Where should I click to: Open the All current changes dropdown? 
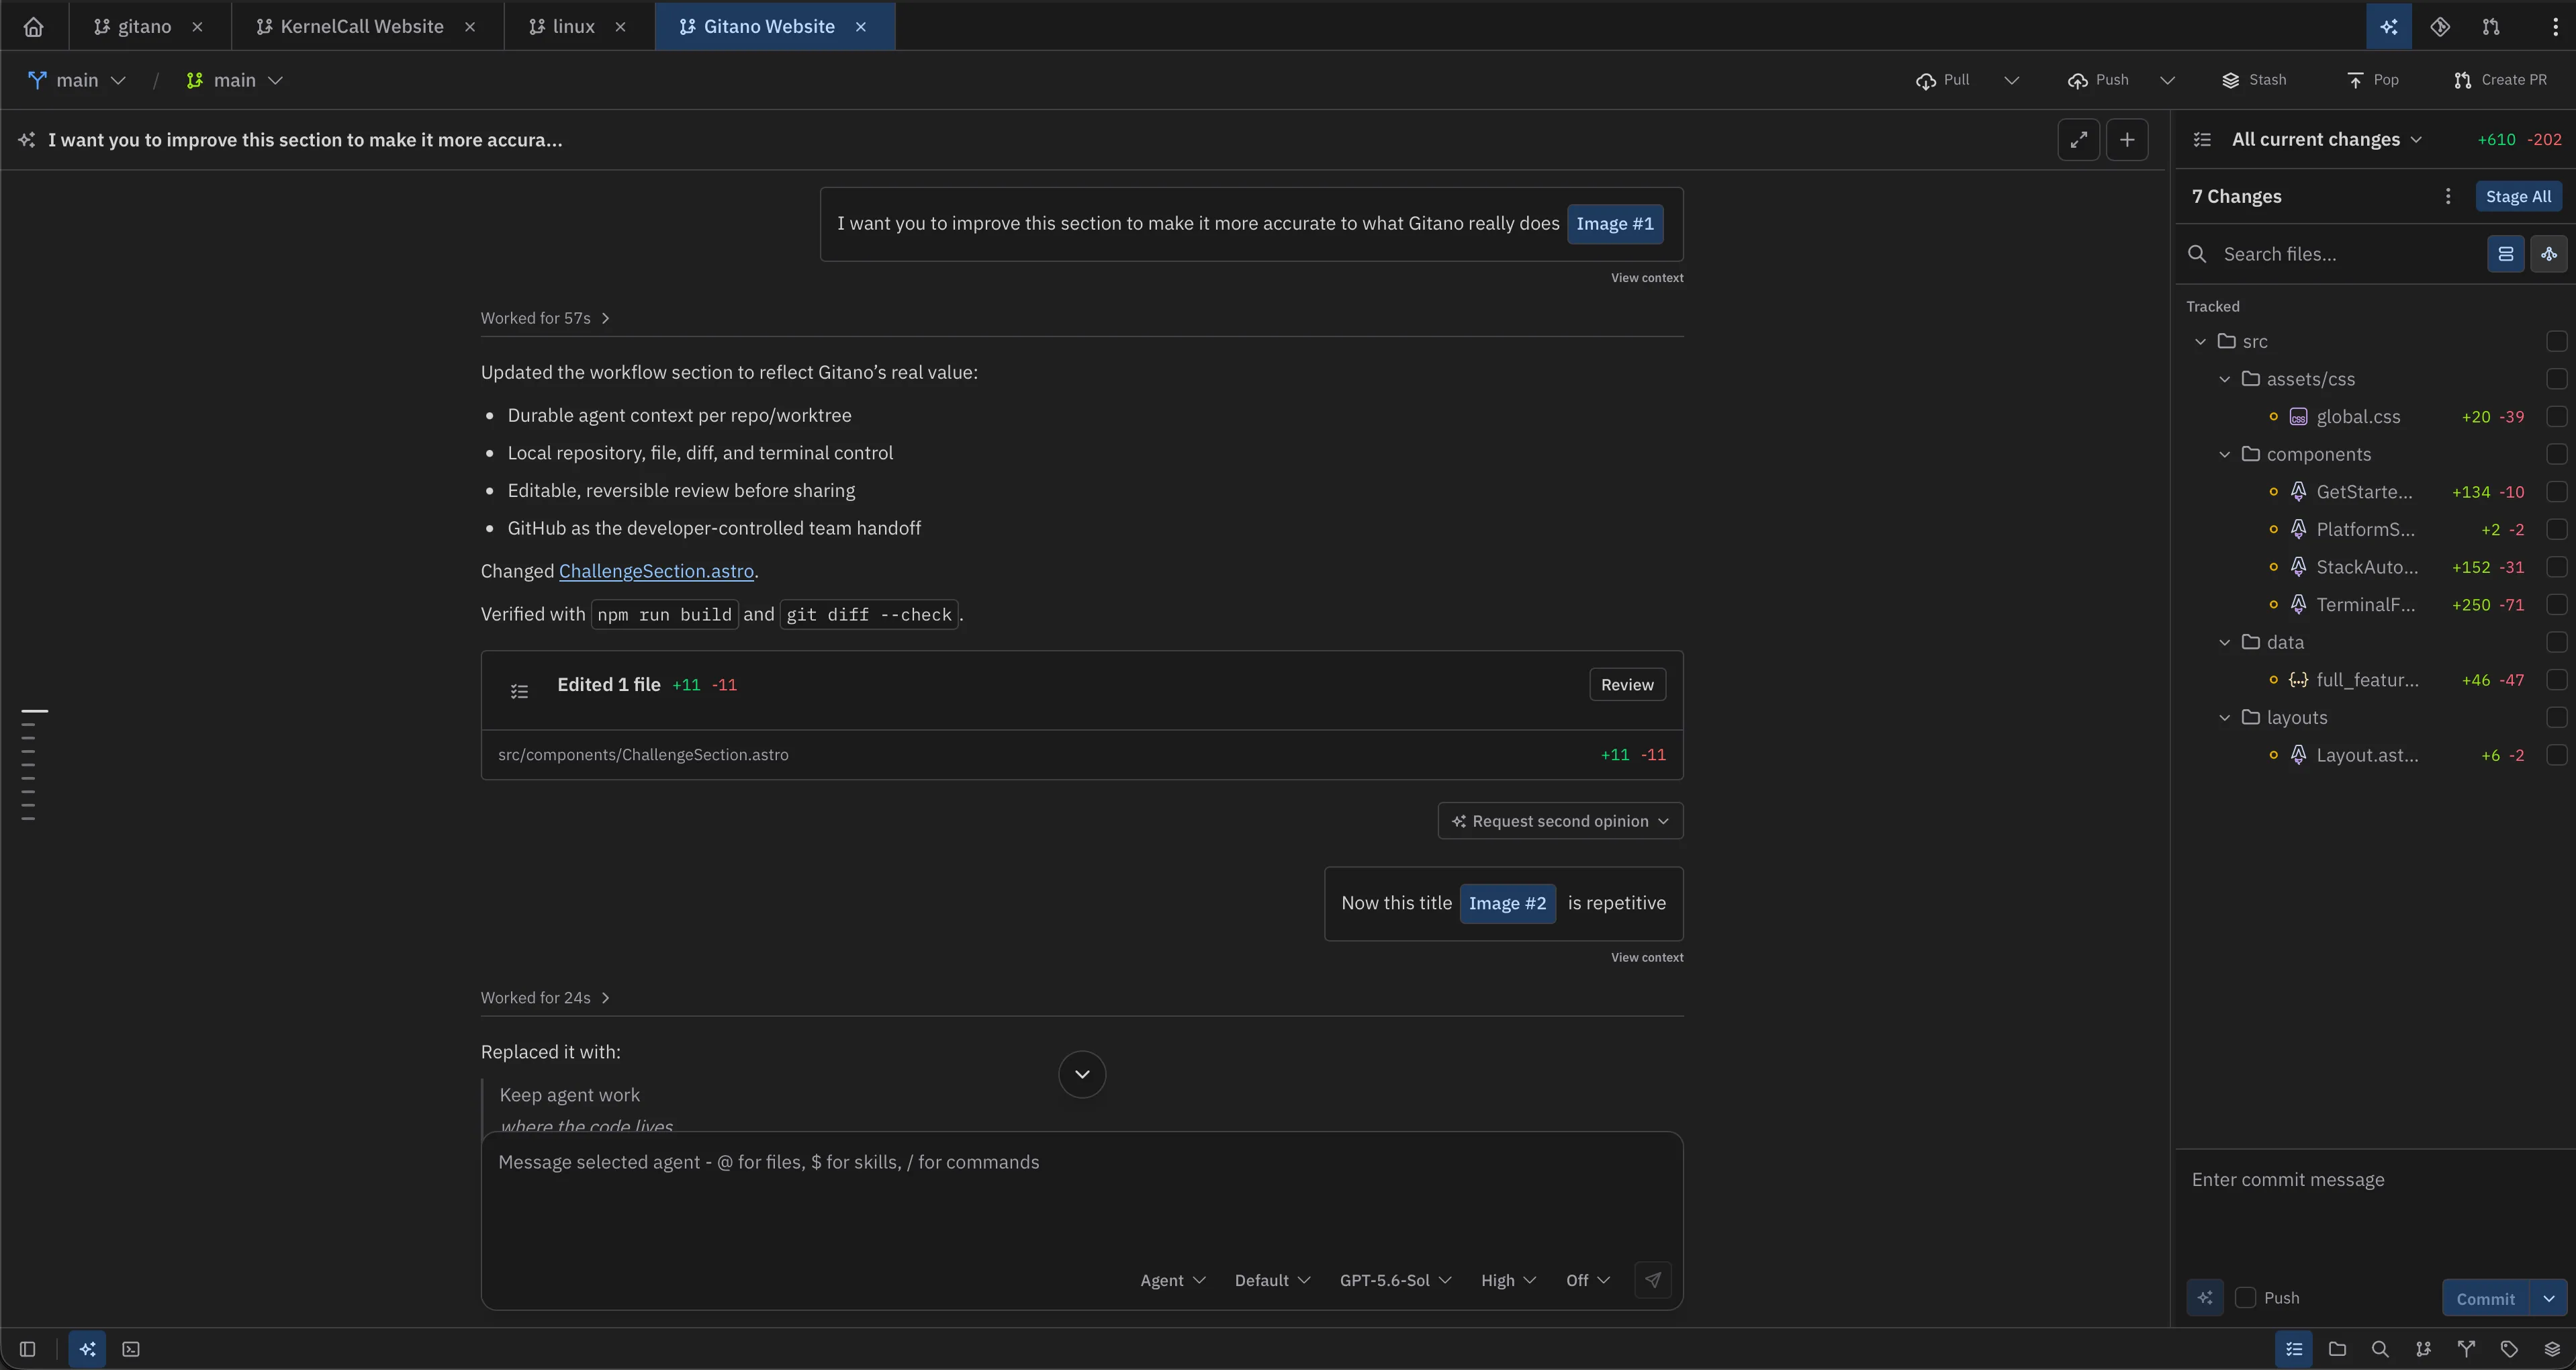2326,140
